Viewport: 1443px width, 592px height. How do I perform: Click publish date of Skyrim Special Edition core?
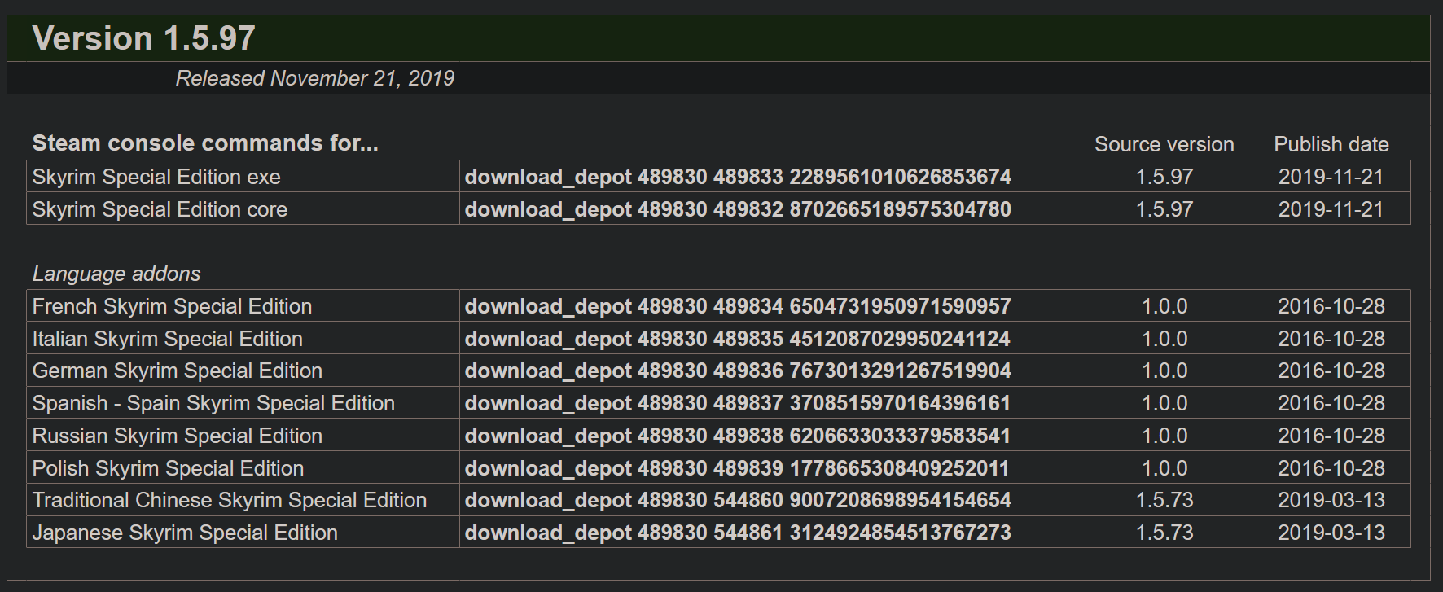click(1331, 209)
